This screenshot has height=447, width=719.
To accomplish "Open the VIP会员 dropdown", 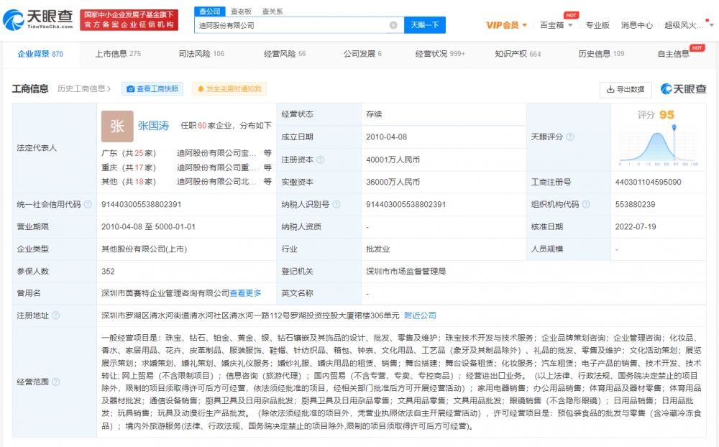I will tap(506, 25).
